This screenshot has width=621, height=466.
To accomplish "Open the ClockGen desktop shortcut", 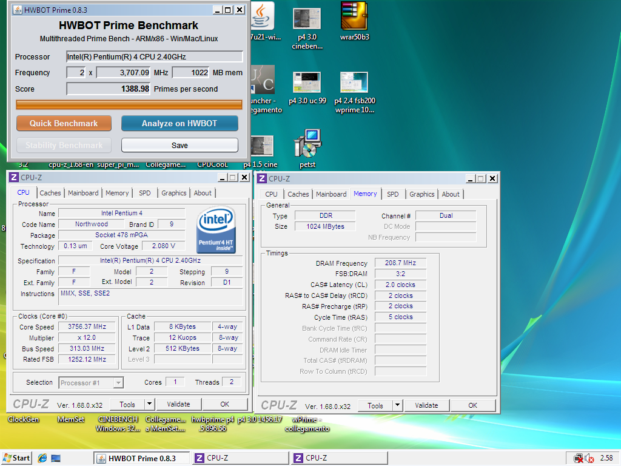I will [x=24, y=419].
